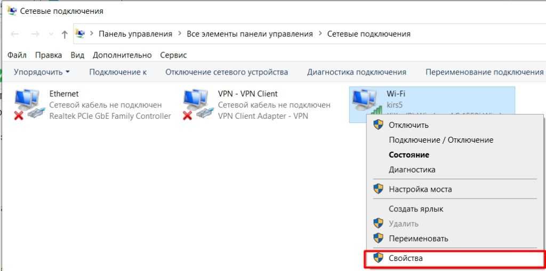Open the Файл menu
546x271 pixels.
(x=17, y=55)
